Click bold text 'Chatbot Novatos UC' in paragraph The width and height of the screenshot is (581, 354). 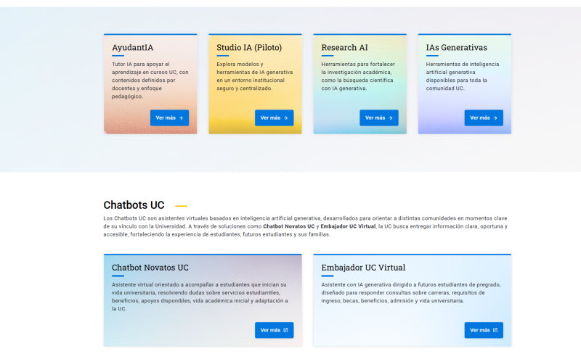(288, 226)
